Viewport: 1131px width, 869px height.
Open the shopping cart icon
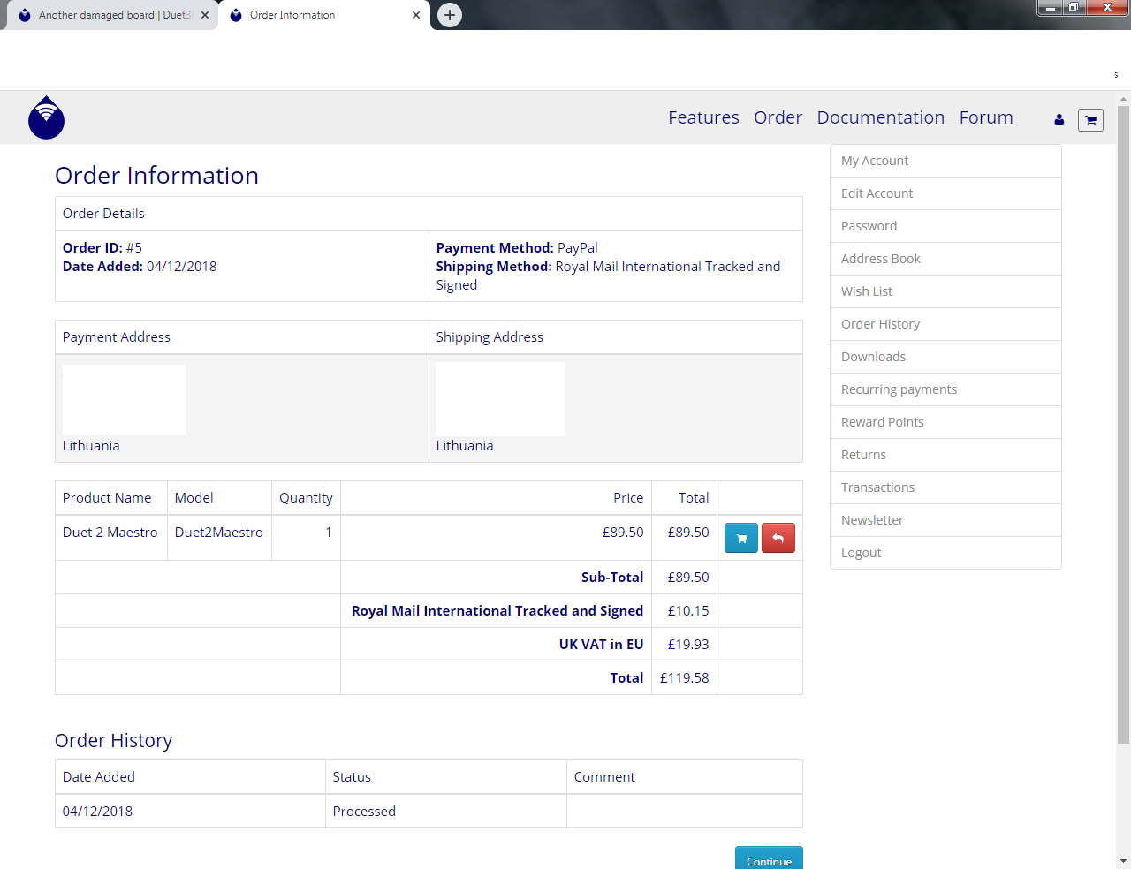(1090, 120)
